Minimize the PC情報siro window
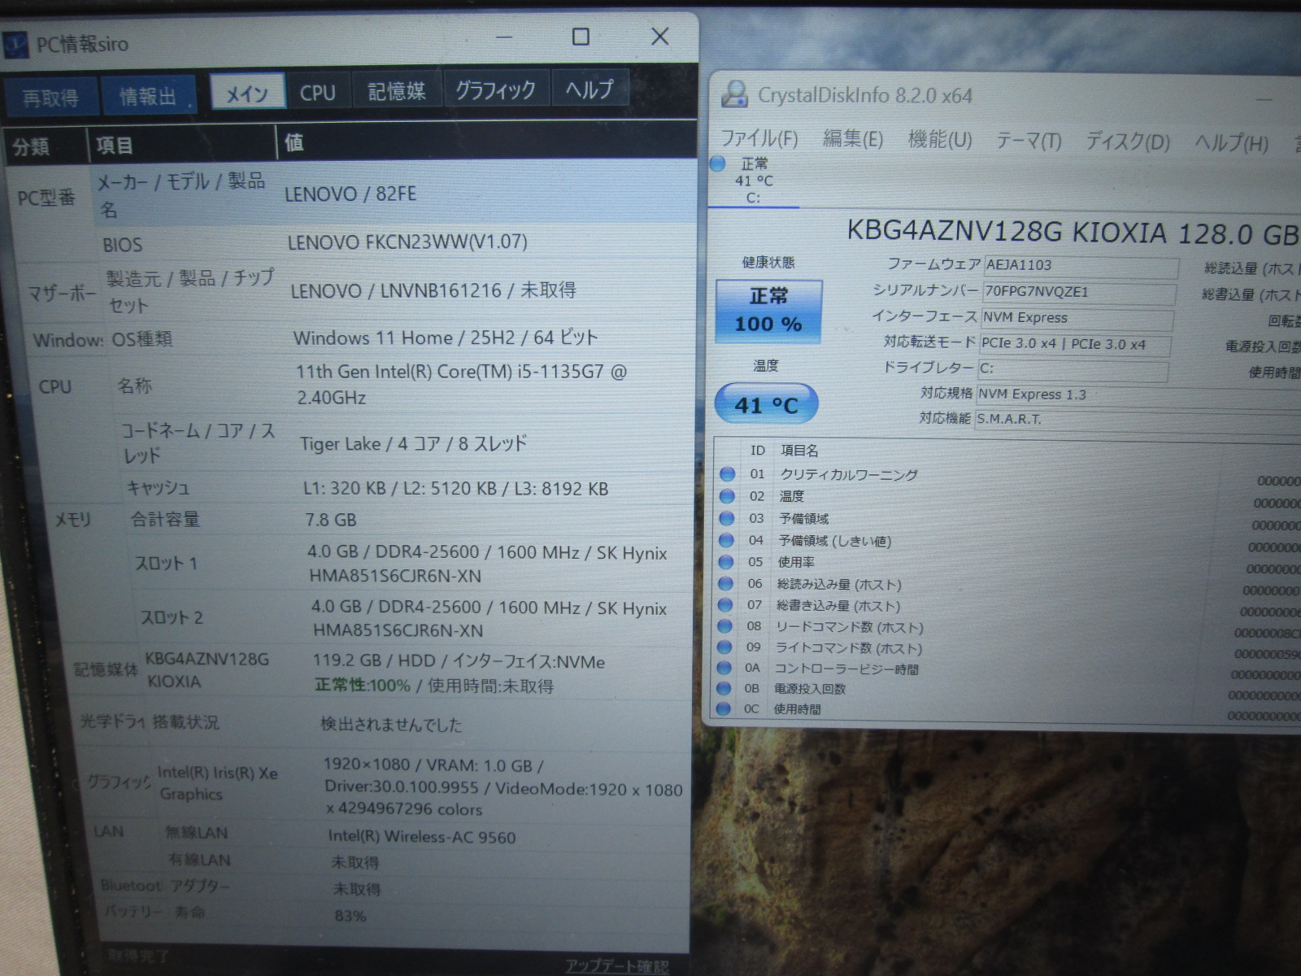The height and width of the screenshot is (976, 1301). click(x=504, y=37)
